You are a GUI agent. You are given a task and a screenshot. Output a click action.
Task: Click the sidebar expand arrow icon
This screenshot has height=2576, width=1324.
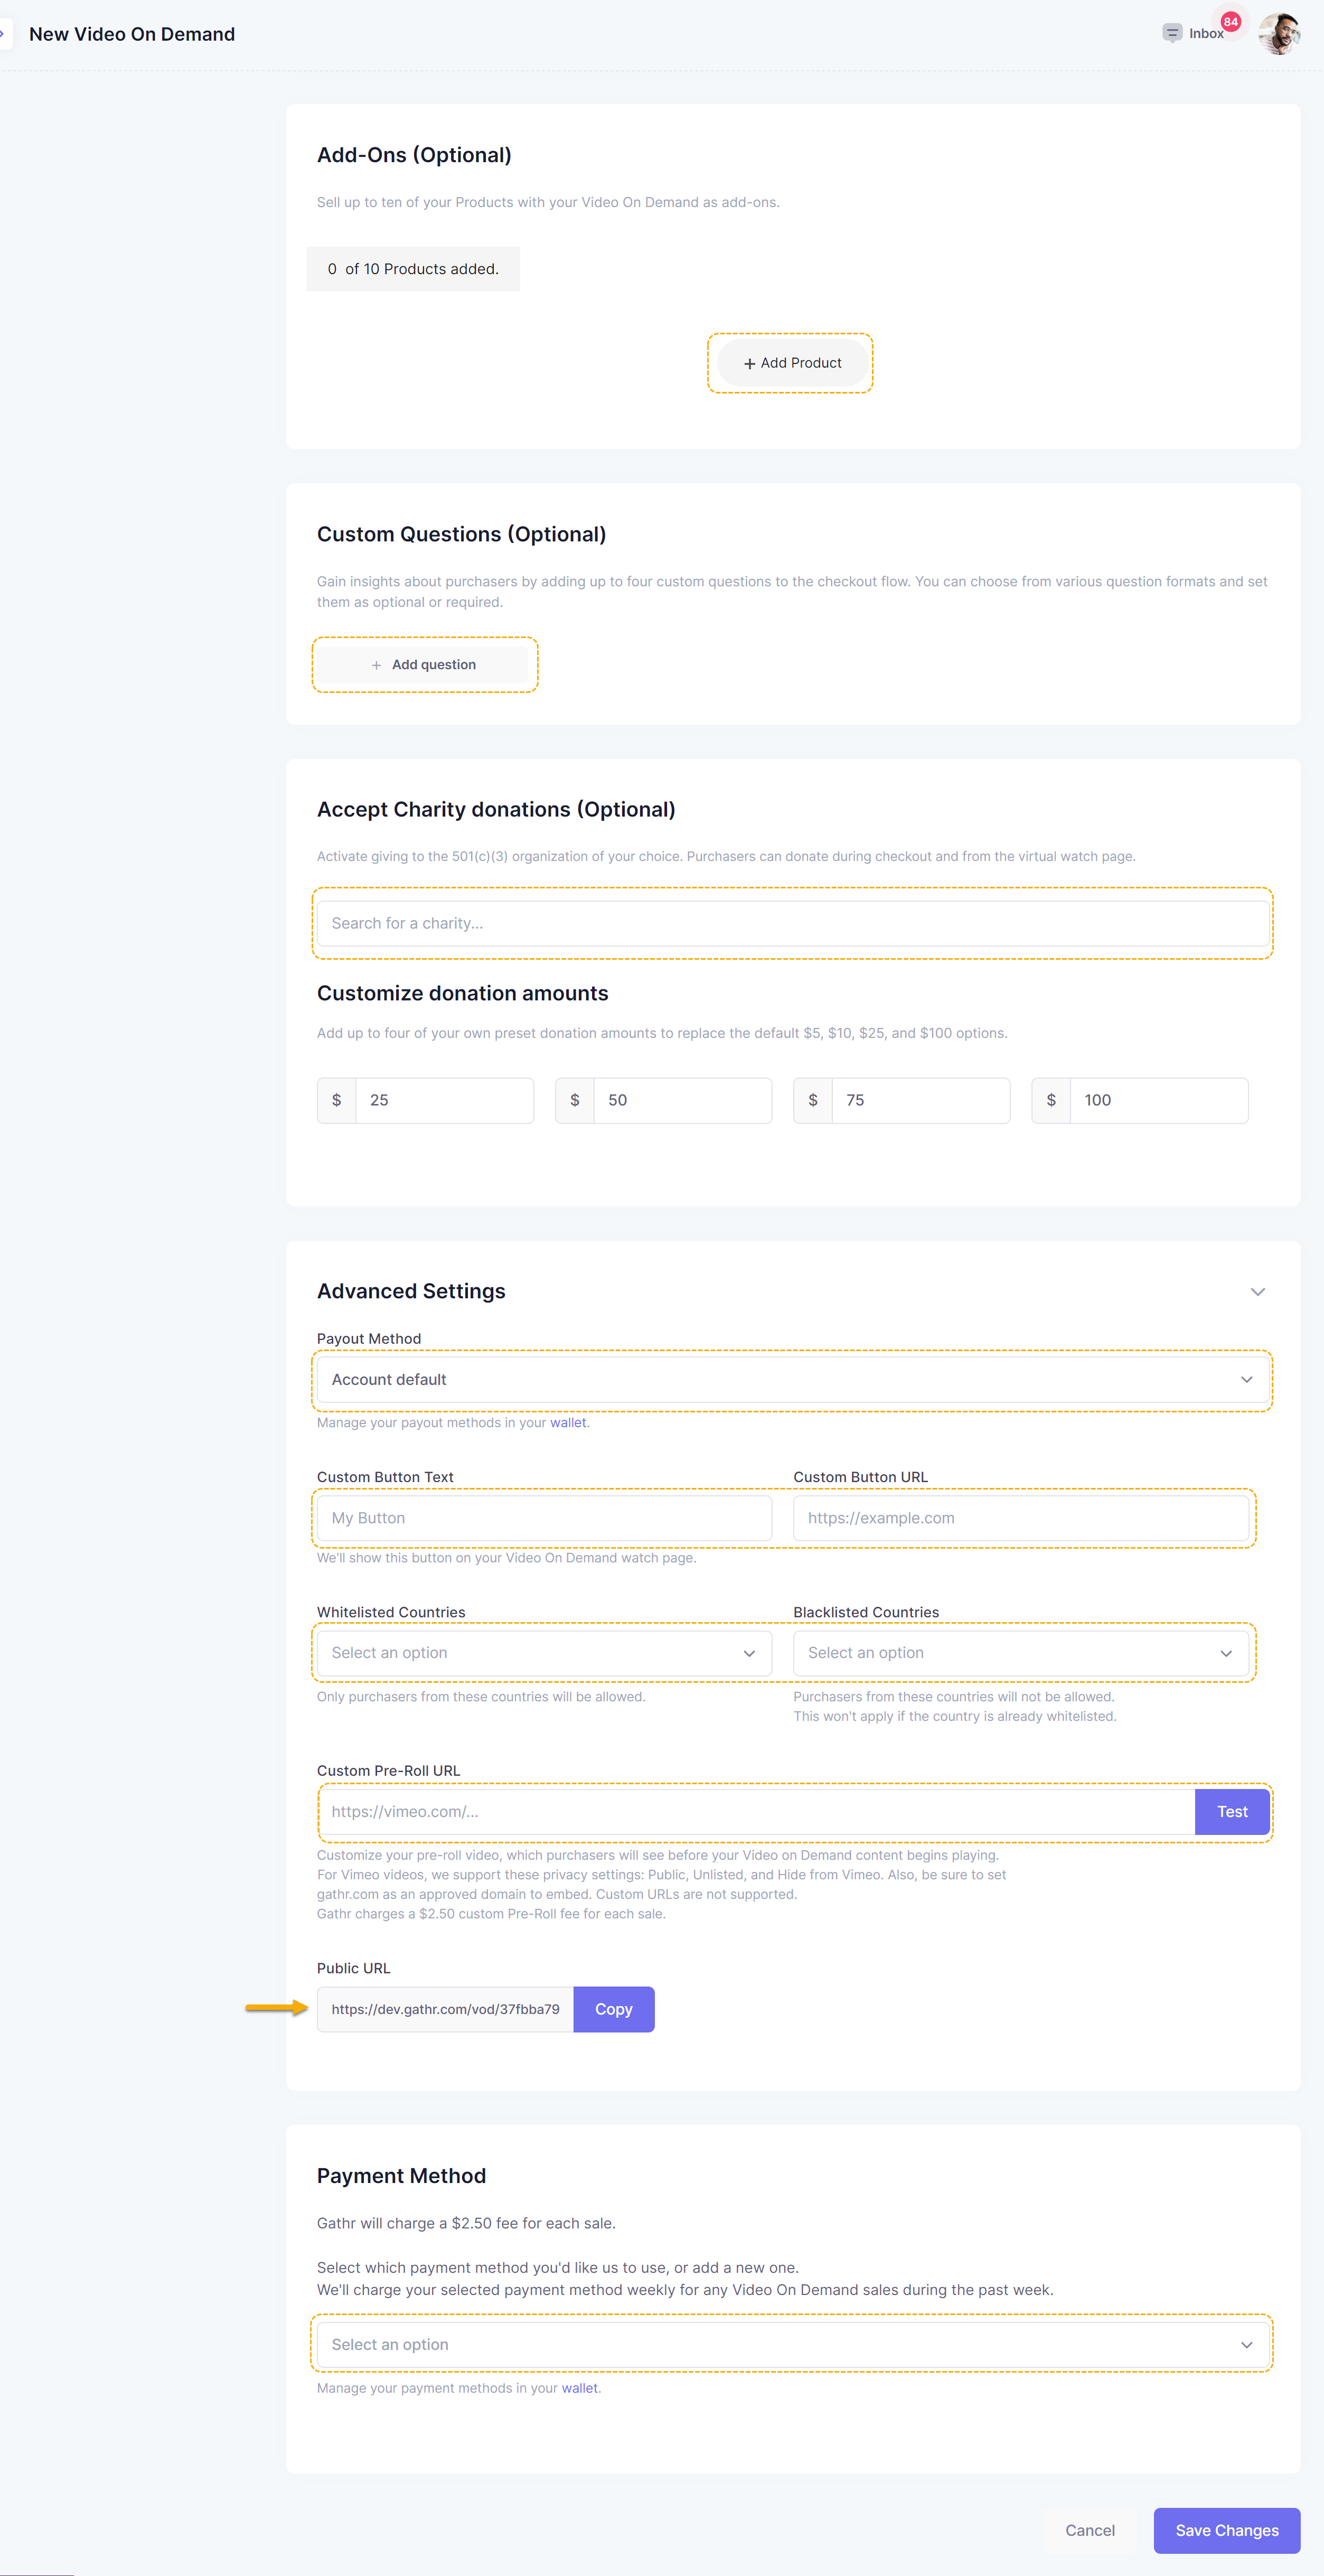pyautogui.click(x=3, y=33)
